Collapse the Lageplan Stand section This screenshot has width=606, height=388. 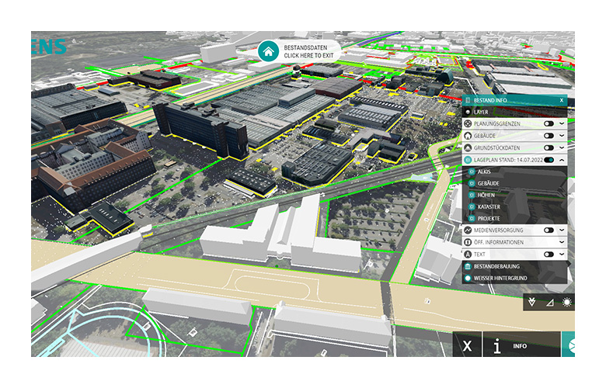point(562,159)
